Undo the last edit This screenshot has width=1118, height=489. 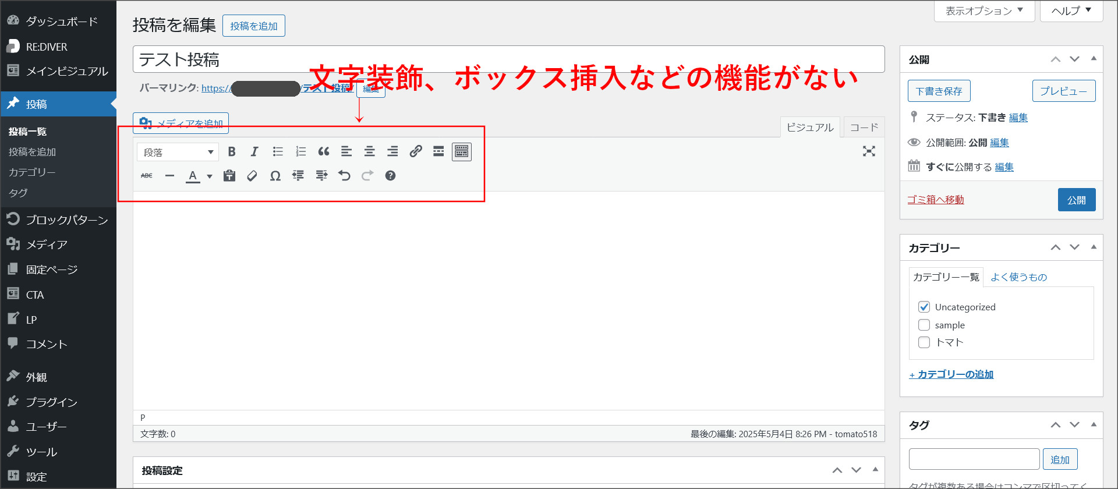344,176
